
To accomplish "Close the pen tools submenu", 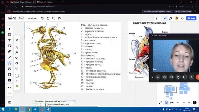I will point(17,40).
